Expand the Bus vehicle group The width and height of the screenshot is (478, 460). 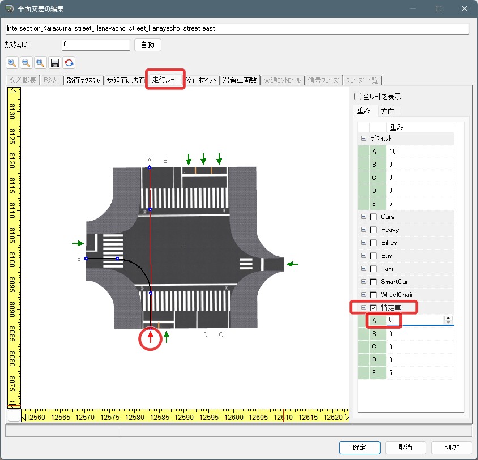[x=364, y=256]
